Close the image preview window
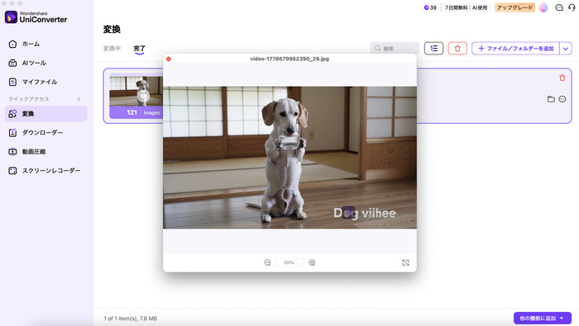Screen dimensions: 579x326 pos(169,59)
